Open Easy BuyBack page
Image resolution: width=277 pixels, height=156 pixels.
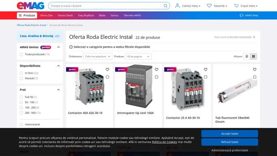(x=86, y=15)
